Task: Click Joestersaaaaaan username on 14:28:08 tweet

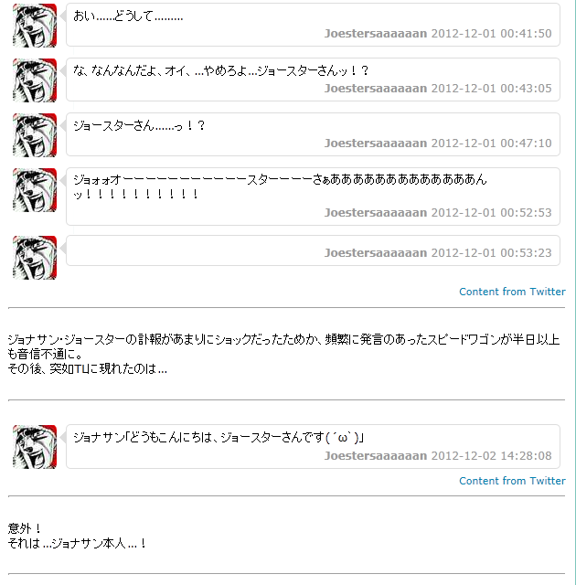Action: [376, 455]
